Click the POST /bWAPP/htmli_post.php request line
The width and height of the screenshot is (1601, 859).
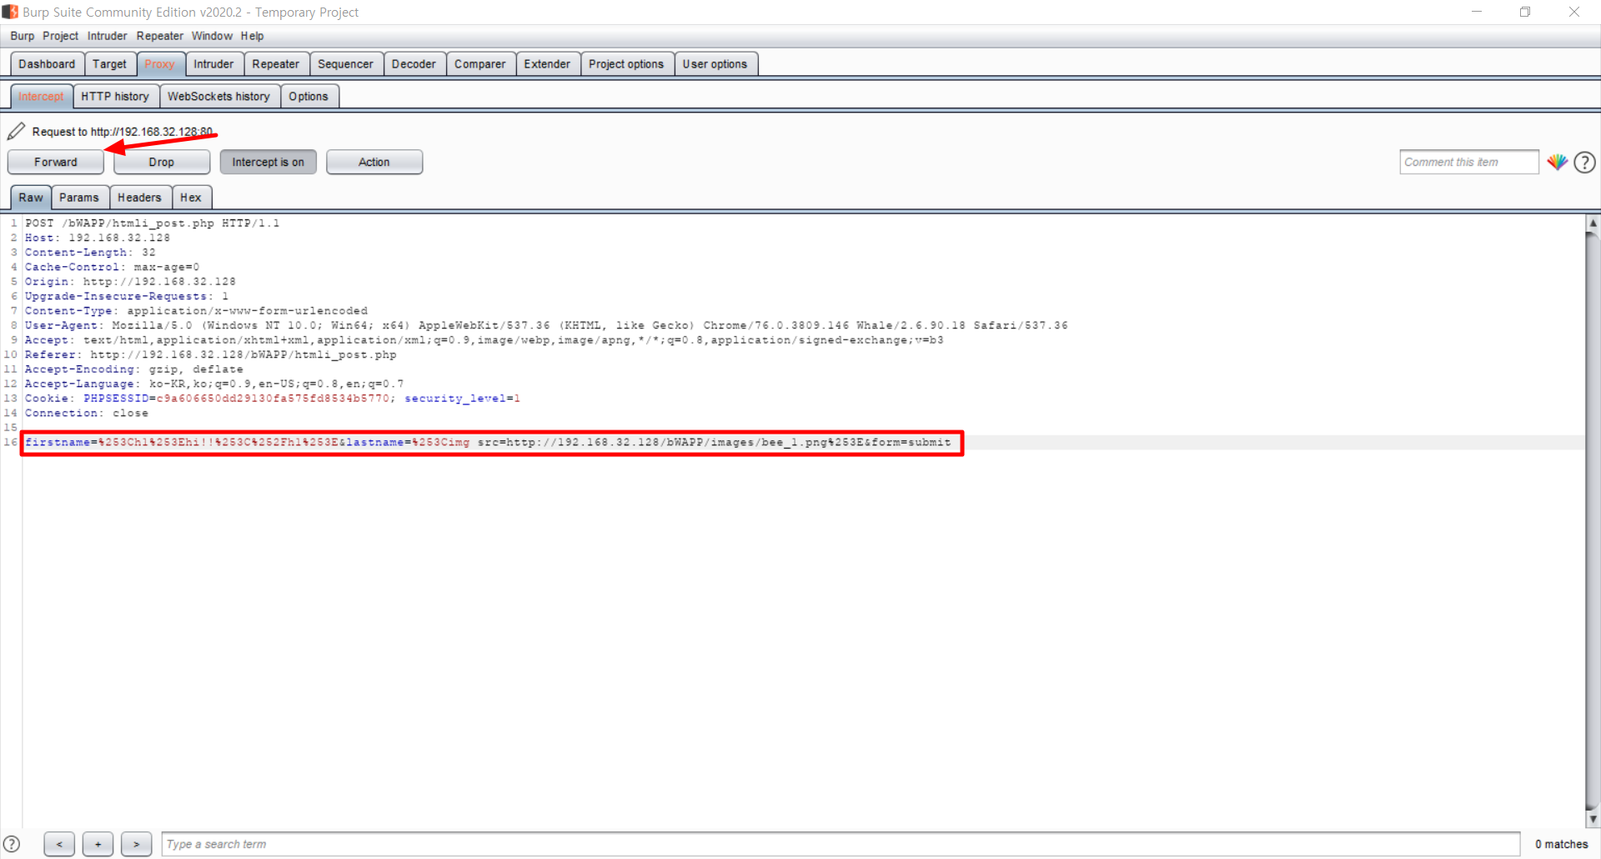pos(153,224)
